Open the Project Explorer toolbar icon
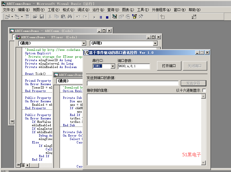Screen dimensions: 231x172 coord(114,17)
